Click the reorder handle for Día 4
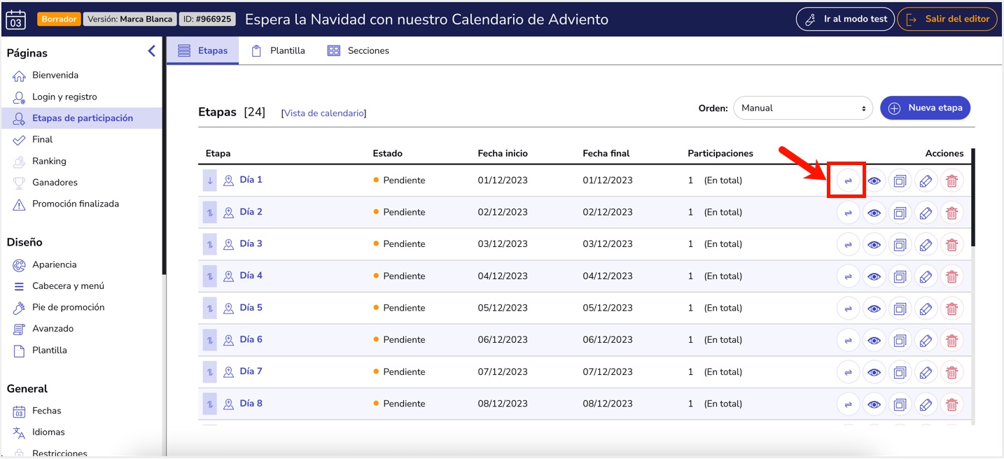 pyautogui.click(x=210, y=276)
